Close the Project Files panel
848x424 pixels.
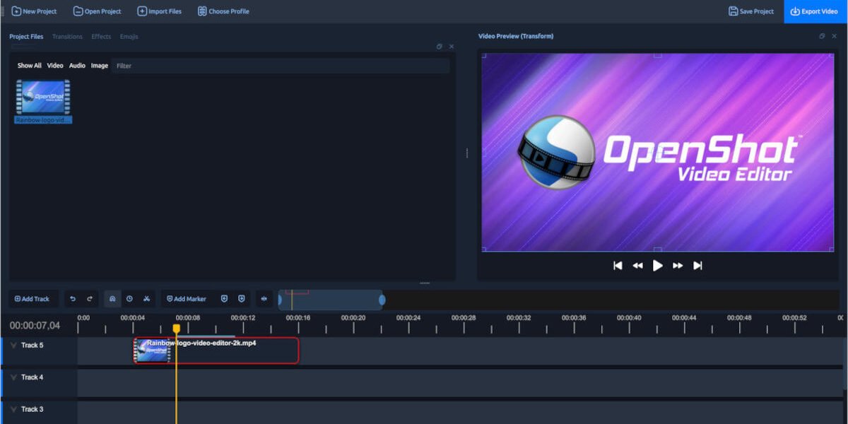click(452, 47)
